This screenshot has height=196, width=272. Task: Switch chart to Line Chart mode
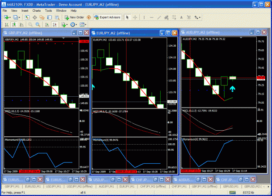[x=21, y=25]
